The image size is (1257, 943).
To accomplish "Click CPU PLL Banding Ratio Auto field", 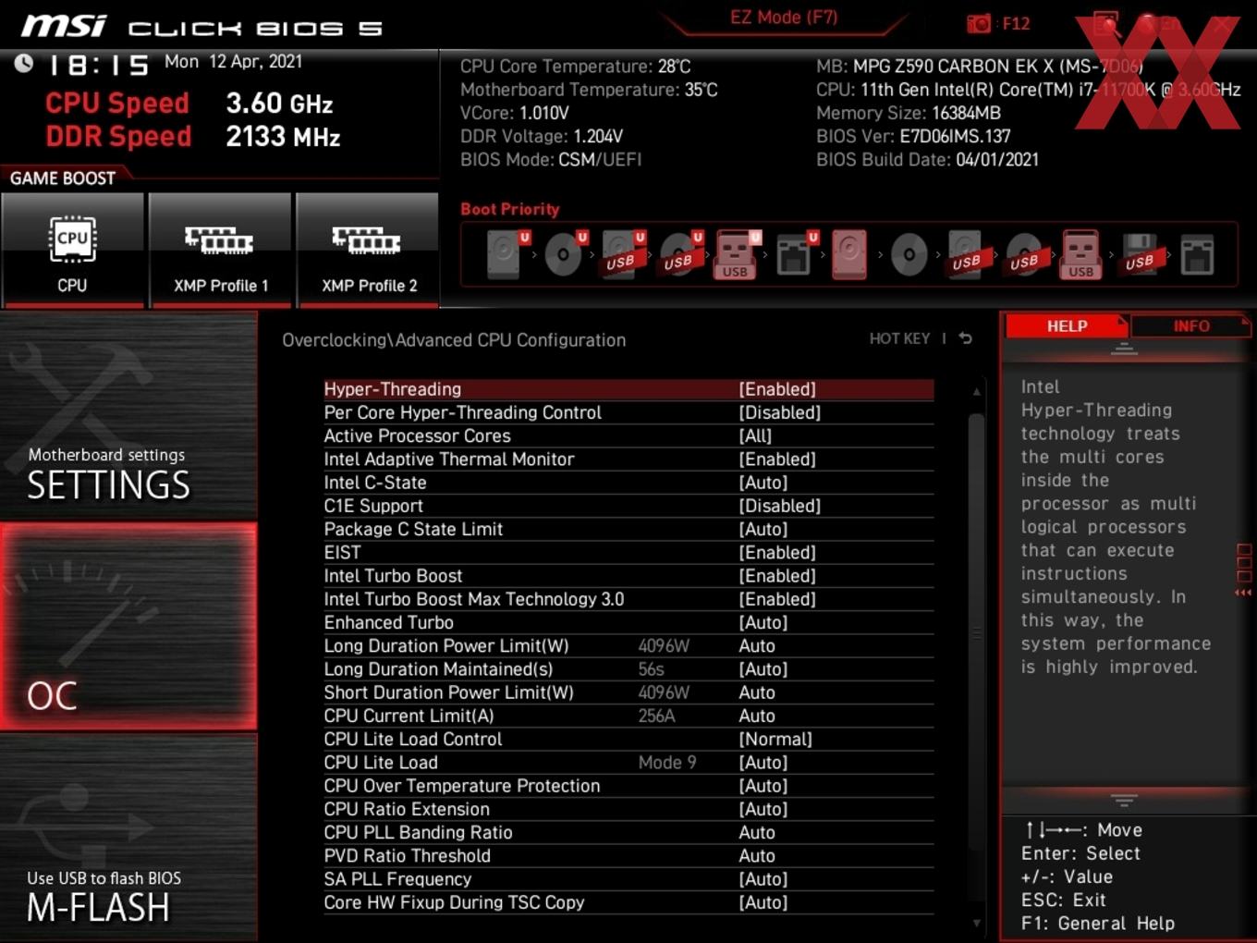I will pos(757,832).
